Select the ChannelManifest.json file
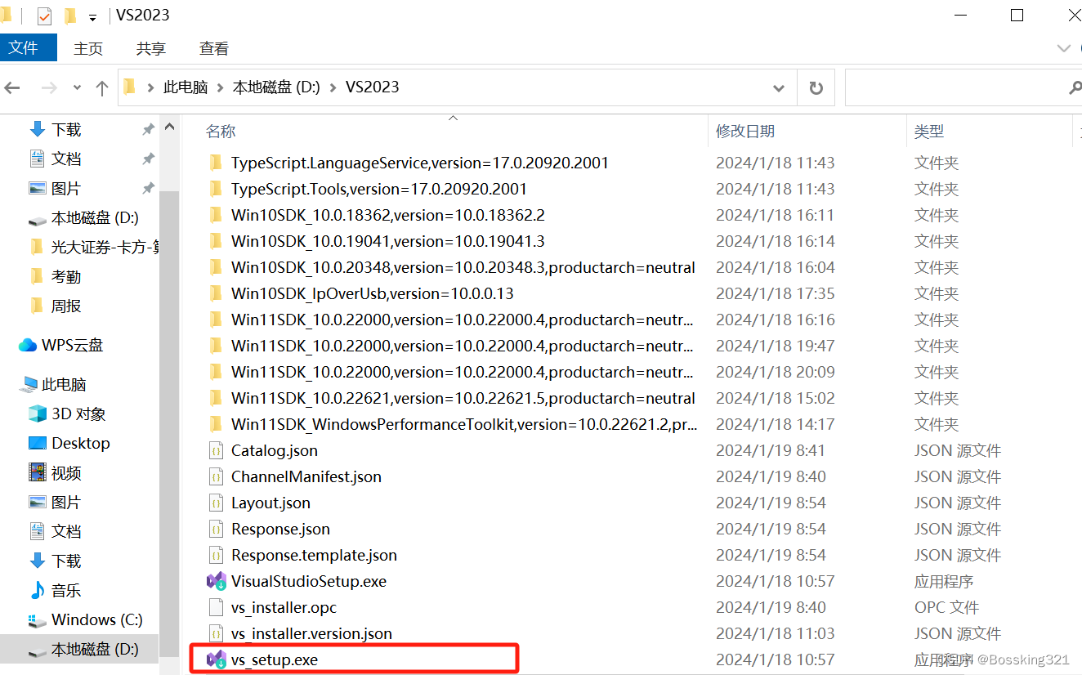 (x=306, y=476)
